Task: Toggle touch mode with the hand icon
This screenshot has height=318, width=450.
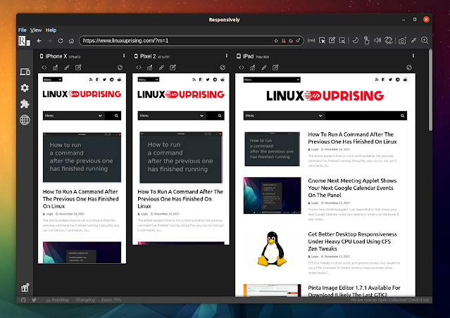Action: coord(366,40)
